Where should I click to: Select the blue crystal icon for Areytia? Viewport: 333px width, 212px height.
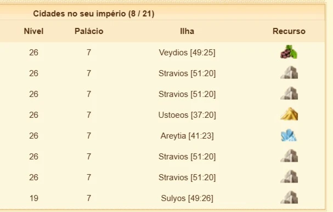(x=289, y=135)
